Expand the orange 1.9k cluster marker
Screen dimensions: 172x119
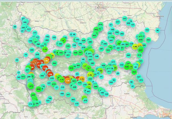[x=68, y=80]
